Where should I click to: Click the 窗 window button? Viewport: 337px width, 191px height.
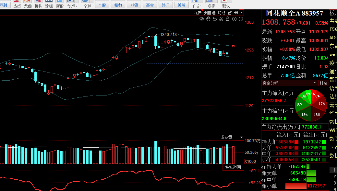(230, 13)
